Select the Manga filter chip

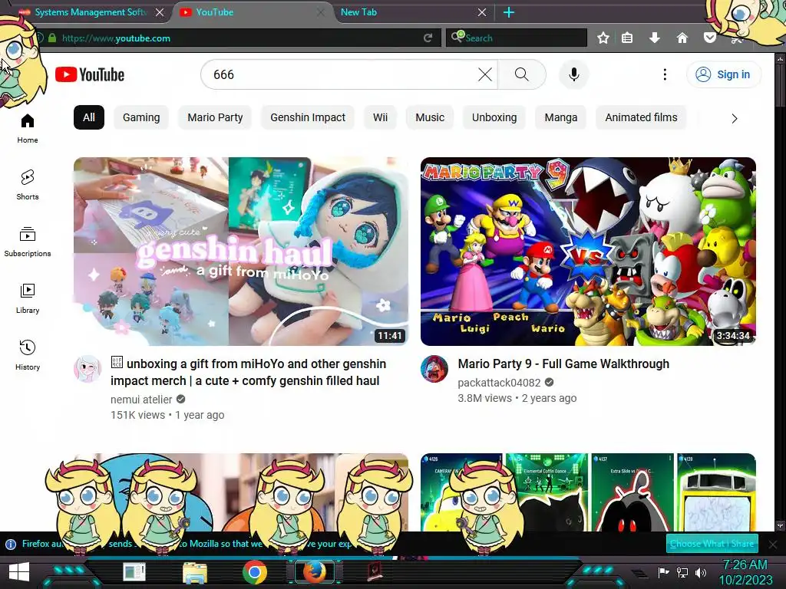point(561,117)
